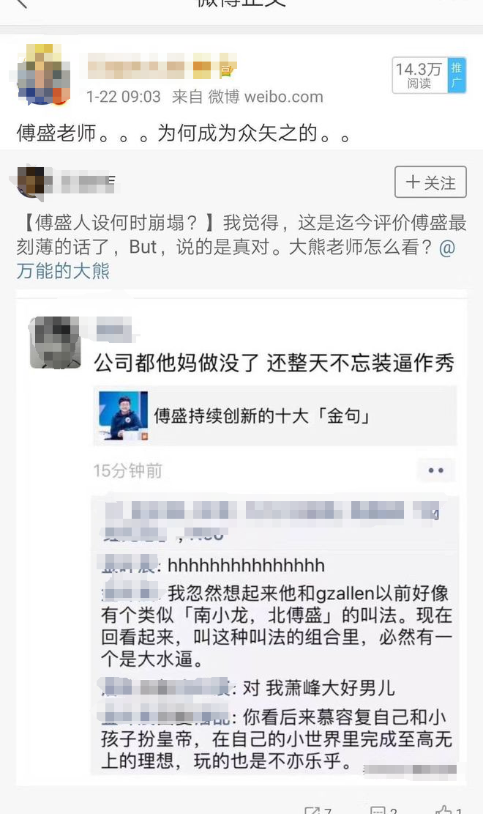Tap the blurred reposted author's name
483x814 pixels.
coord(89,182)
